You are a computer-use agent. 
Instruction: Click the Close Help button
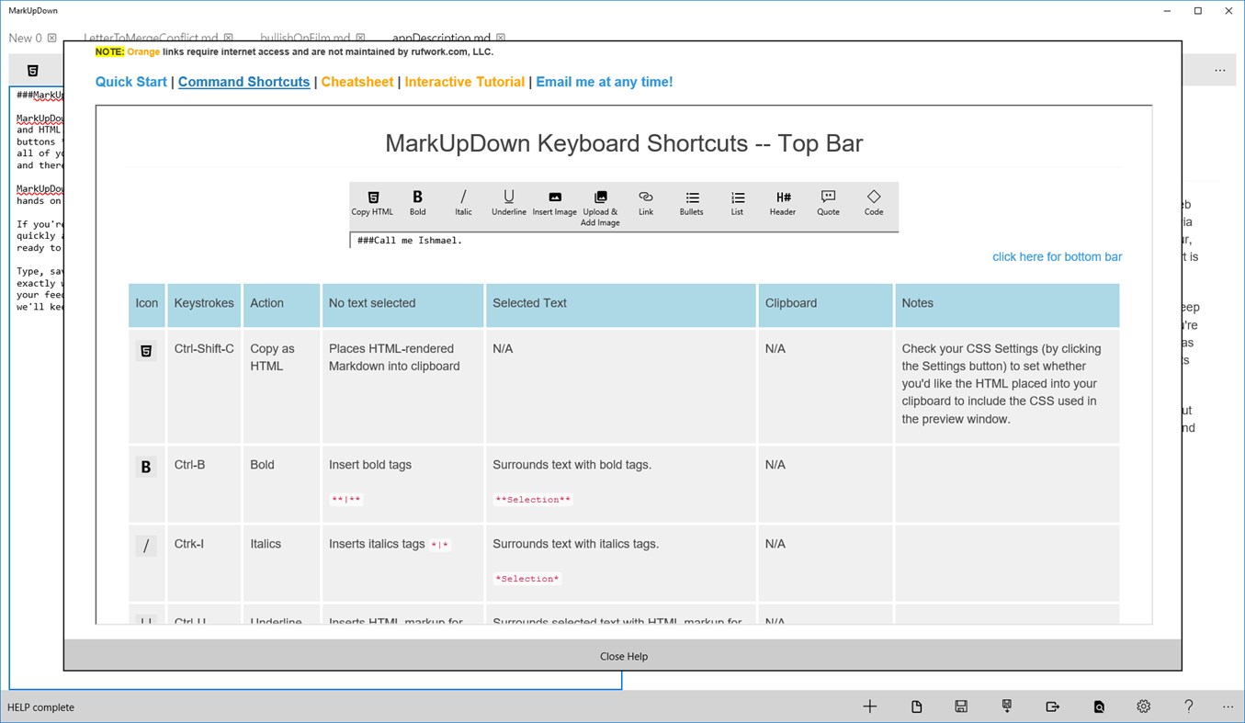point(624,656)
